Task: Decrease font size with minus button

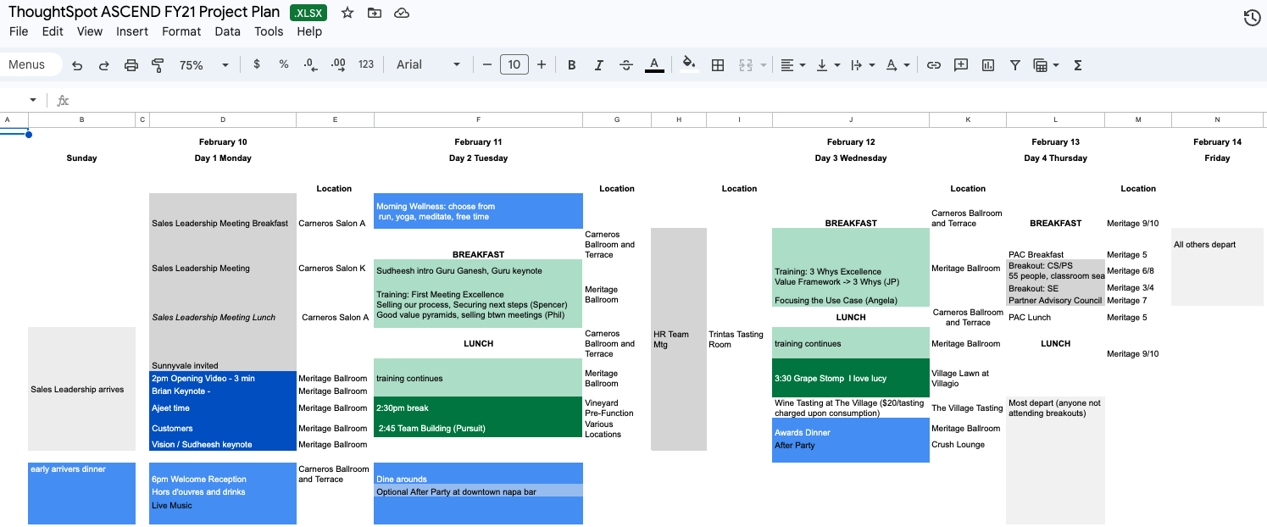Action: 486,64
